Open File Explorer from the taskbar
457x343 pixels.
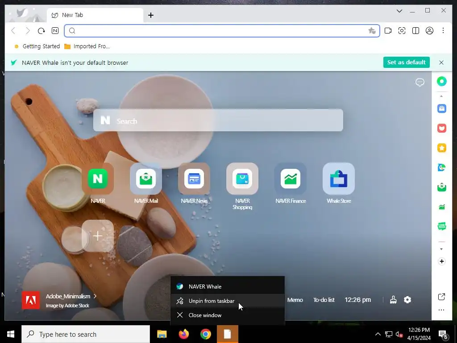162,334
